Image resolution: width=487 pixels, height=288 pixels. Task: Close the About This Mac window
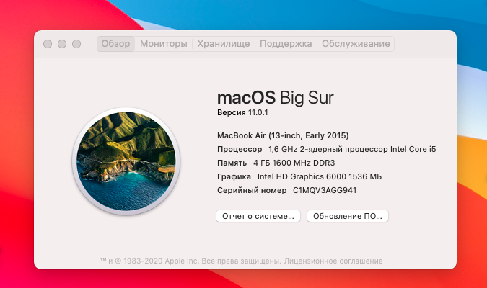point(48,44)
